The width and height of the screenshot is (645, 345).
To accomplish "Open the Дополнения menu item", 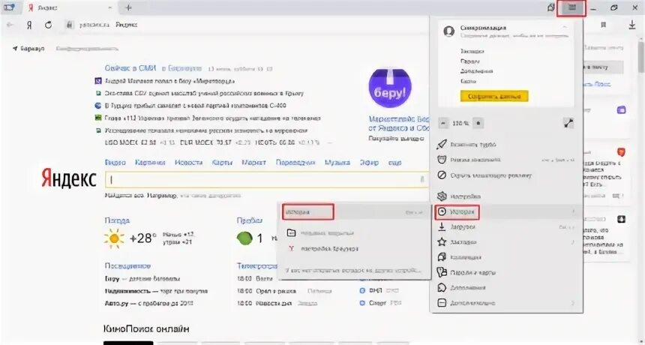I will click(x=506, y=288).
